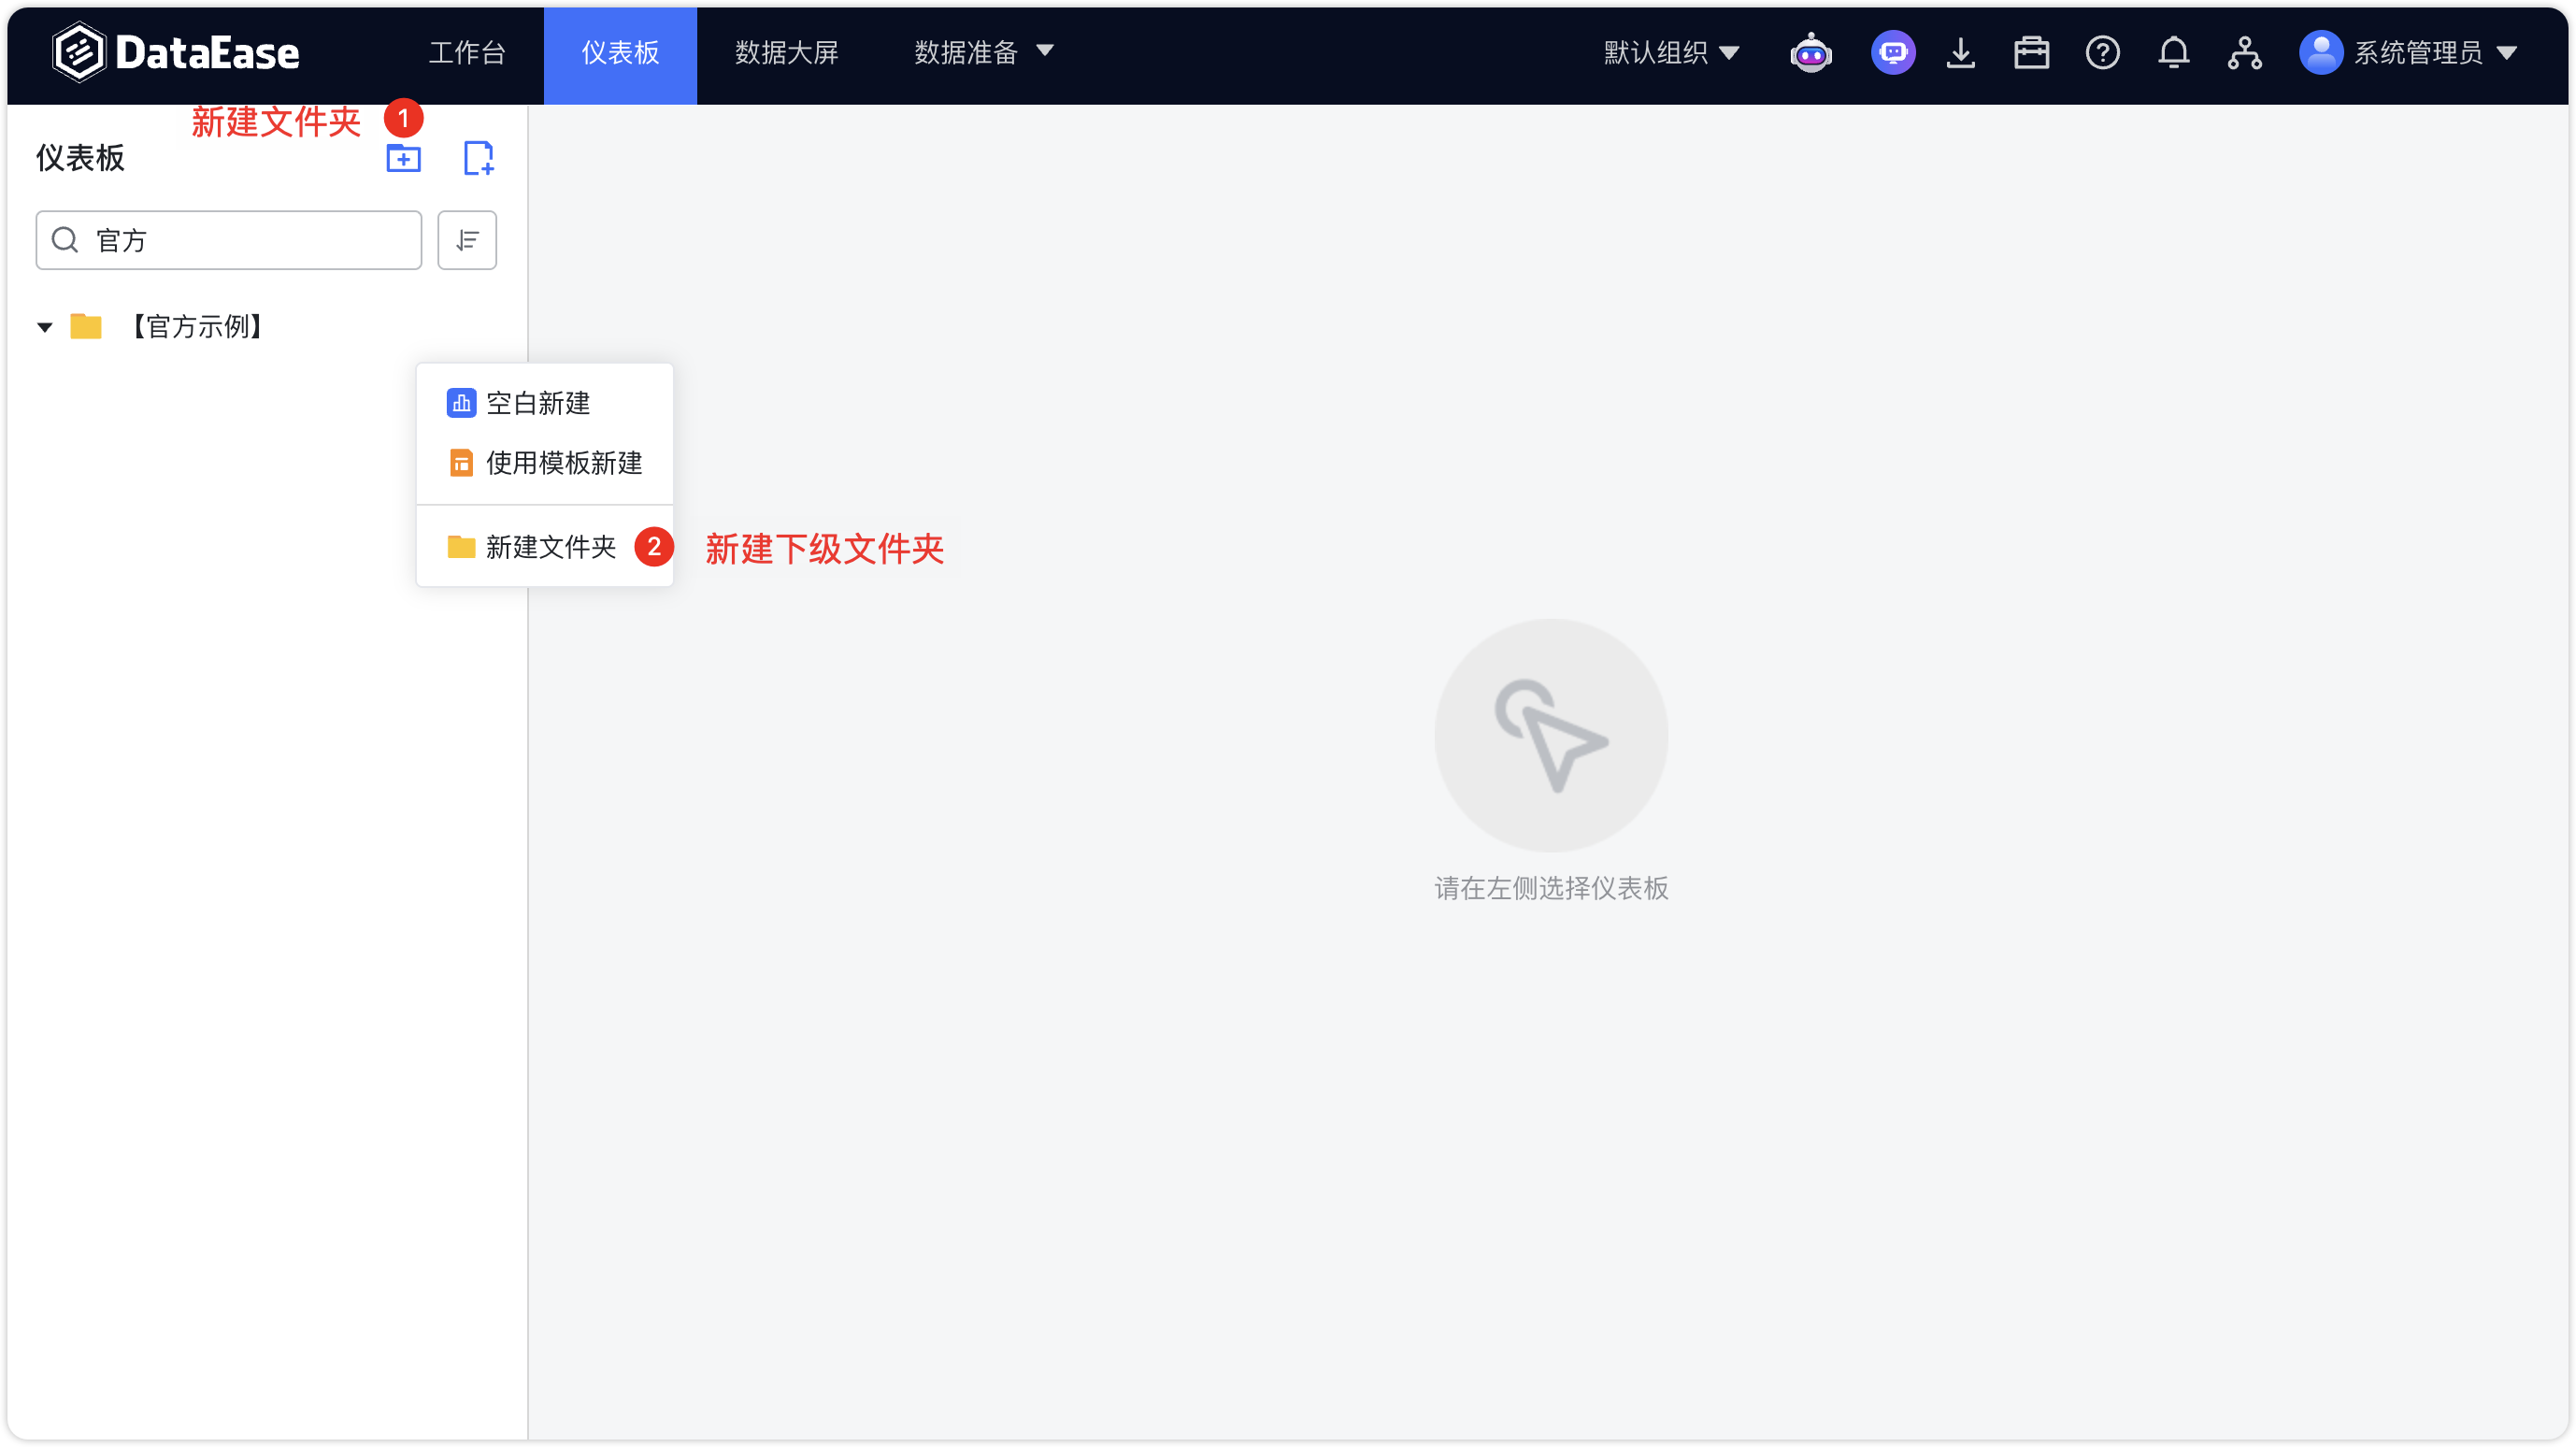
Task: Click the user avatar icon
Action: [x=2320, y=52]
